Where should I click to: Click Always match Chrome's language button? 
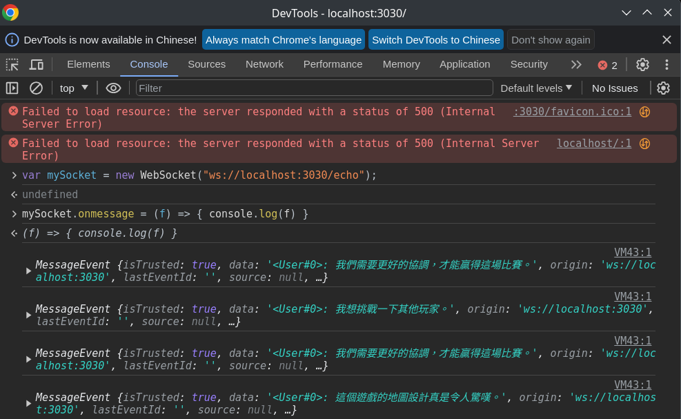point(284,39)
